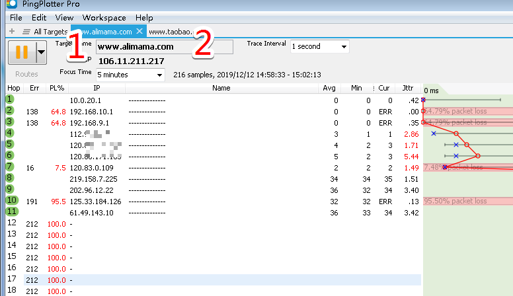Select hop 6 green circle icon
This screenshot has width=513, height=296.
coord(10,155)
